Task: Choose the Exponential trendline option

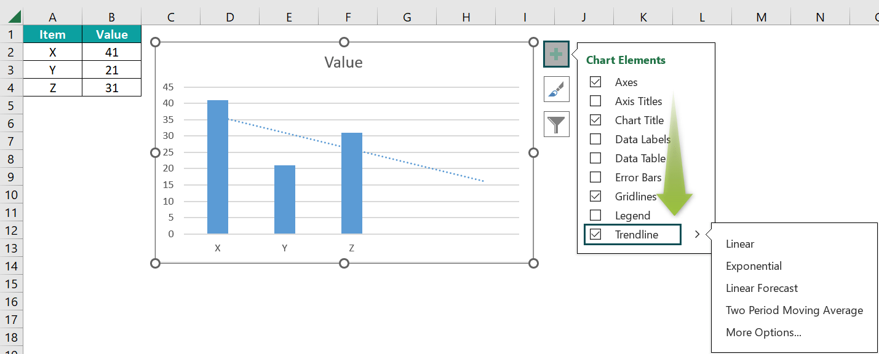Action: [x=754, y=266]
